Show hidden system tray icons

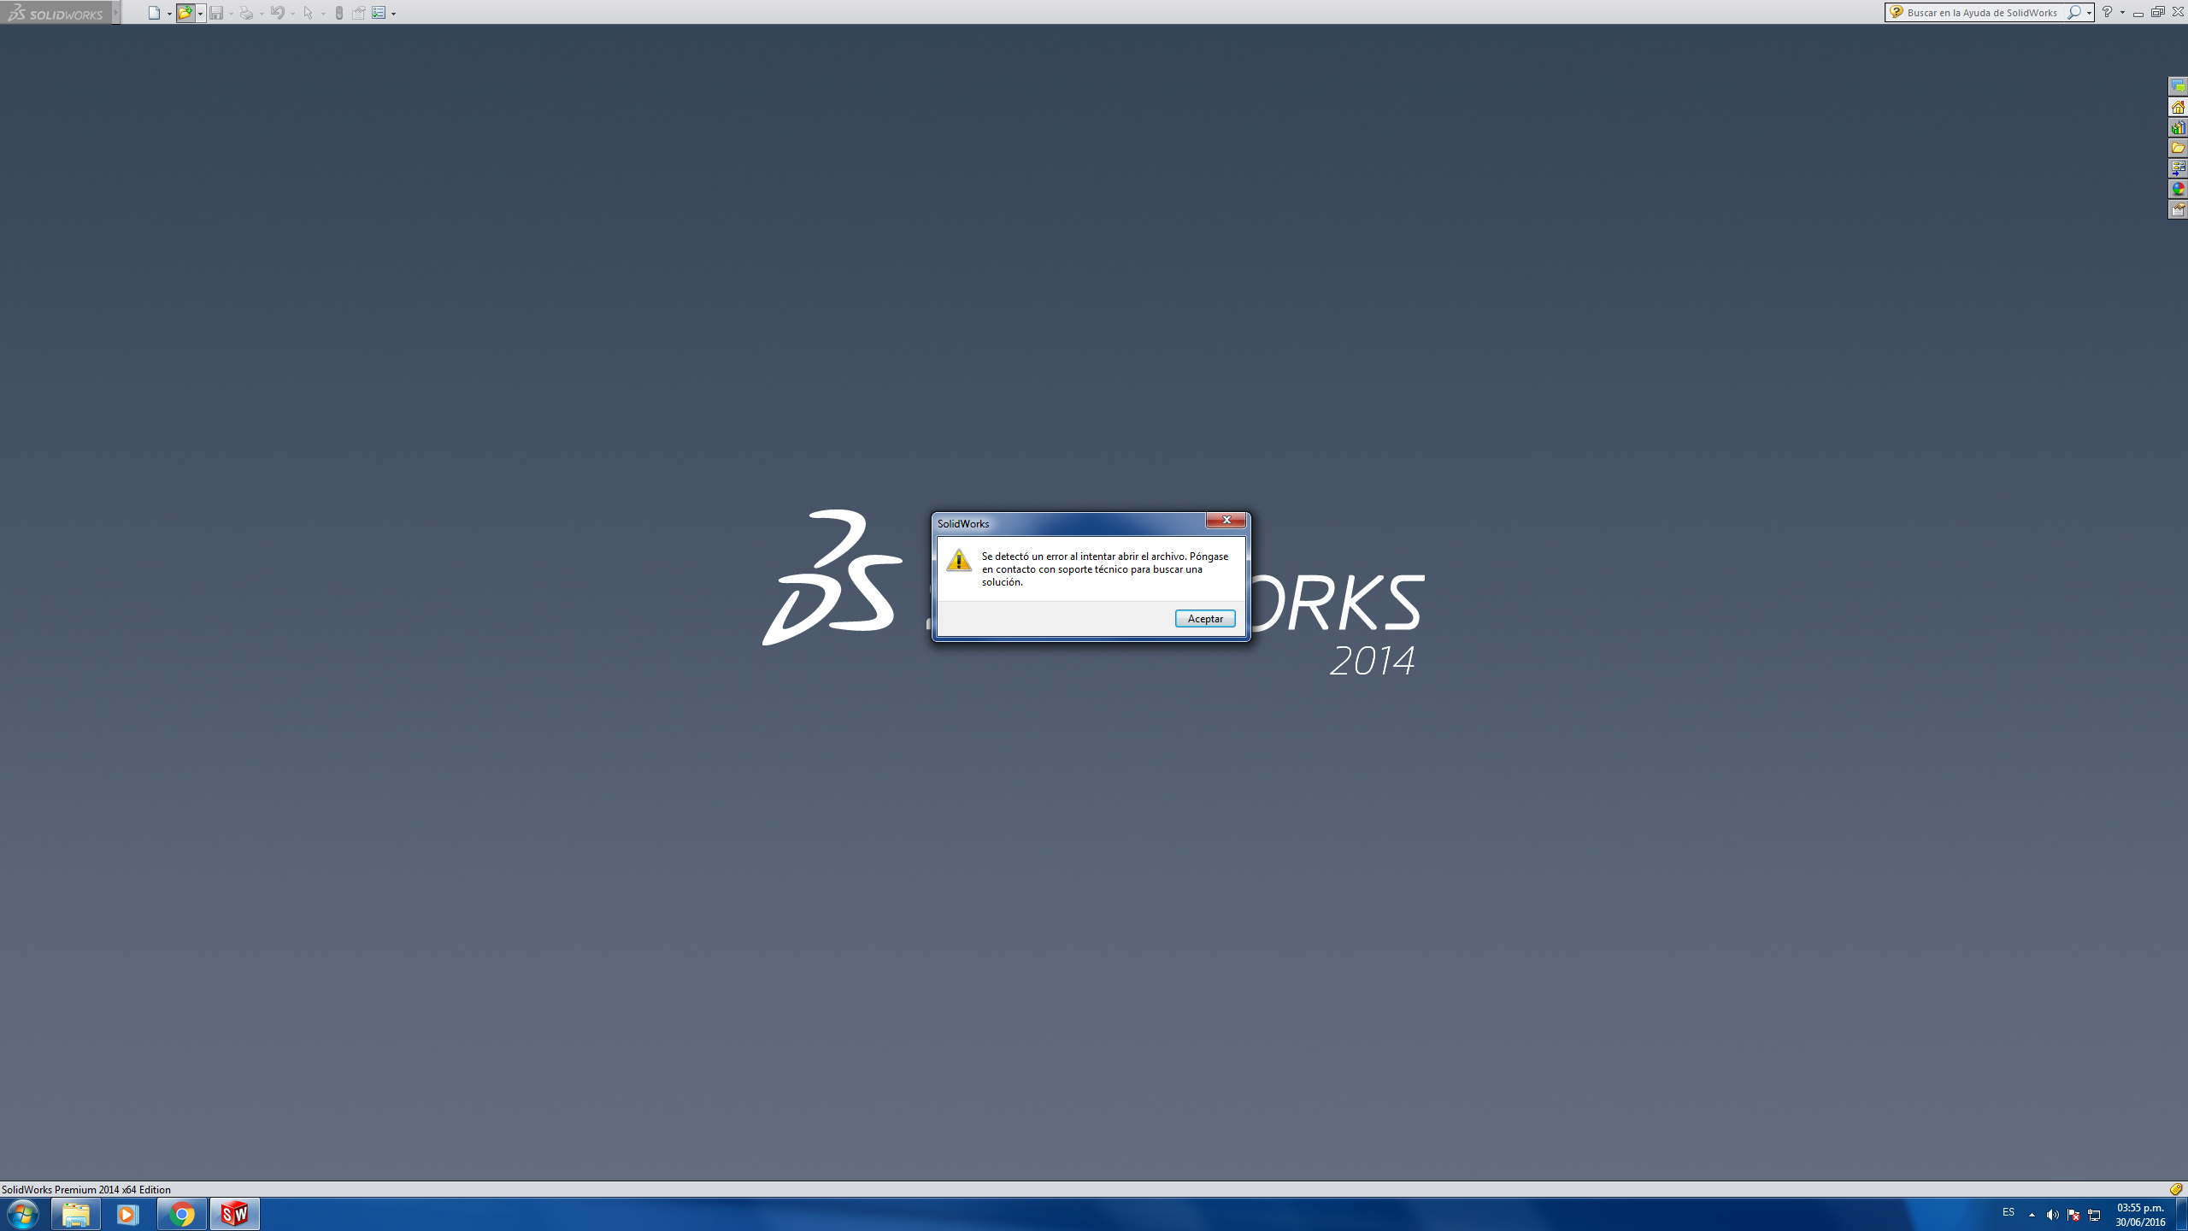tap(2032, 1215)
